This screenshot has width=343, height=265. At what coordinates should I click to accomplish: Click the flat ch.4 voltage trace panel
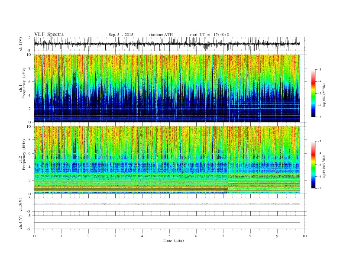(170, 222)
